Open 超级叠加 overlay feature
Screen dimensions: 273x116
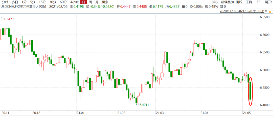click(227, 2)
